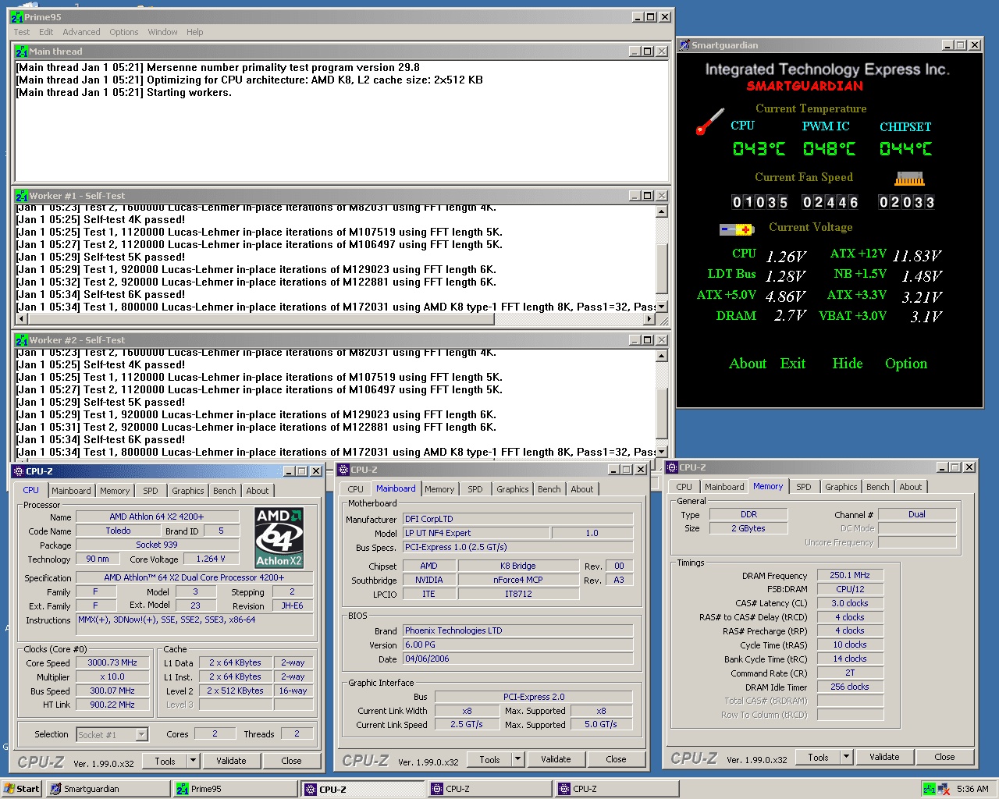Click Validate in the middle CPU-Z window

click(556, 759)
